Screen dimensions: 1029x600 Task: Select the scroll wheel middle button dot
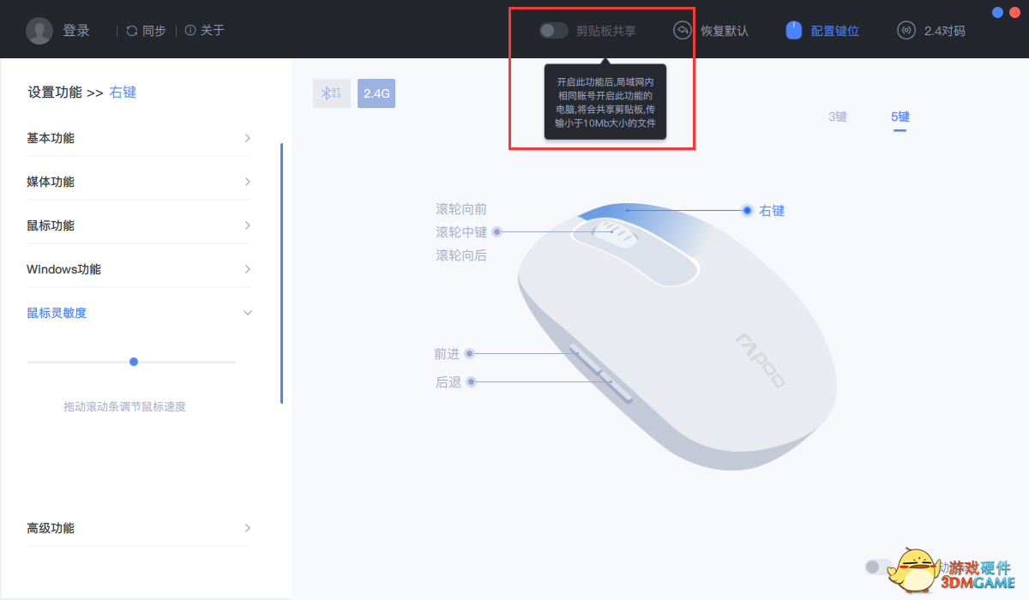pyautogui.click(x=496, y=231)
